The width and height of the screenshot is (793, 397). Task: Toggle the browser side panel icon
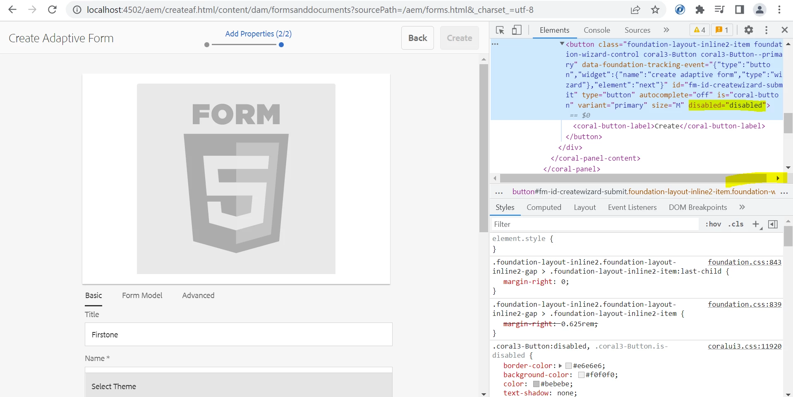click(x=740, y=10)
